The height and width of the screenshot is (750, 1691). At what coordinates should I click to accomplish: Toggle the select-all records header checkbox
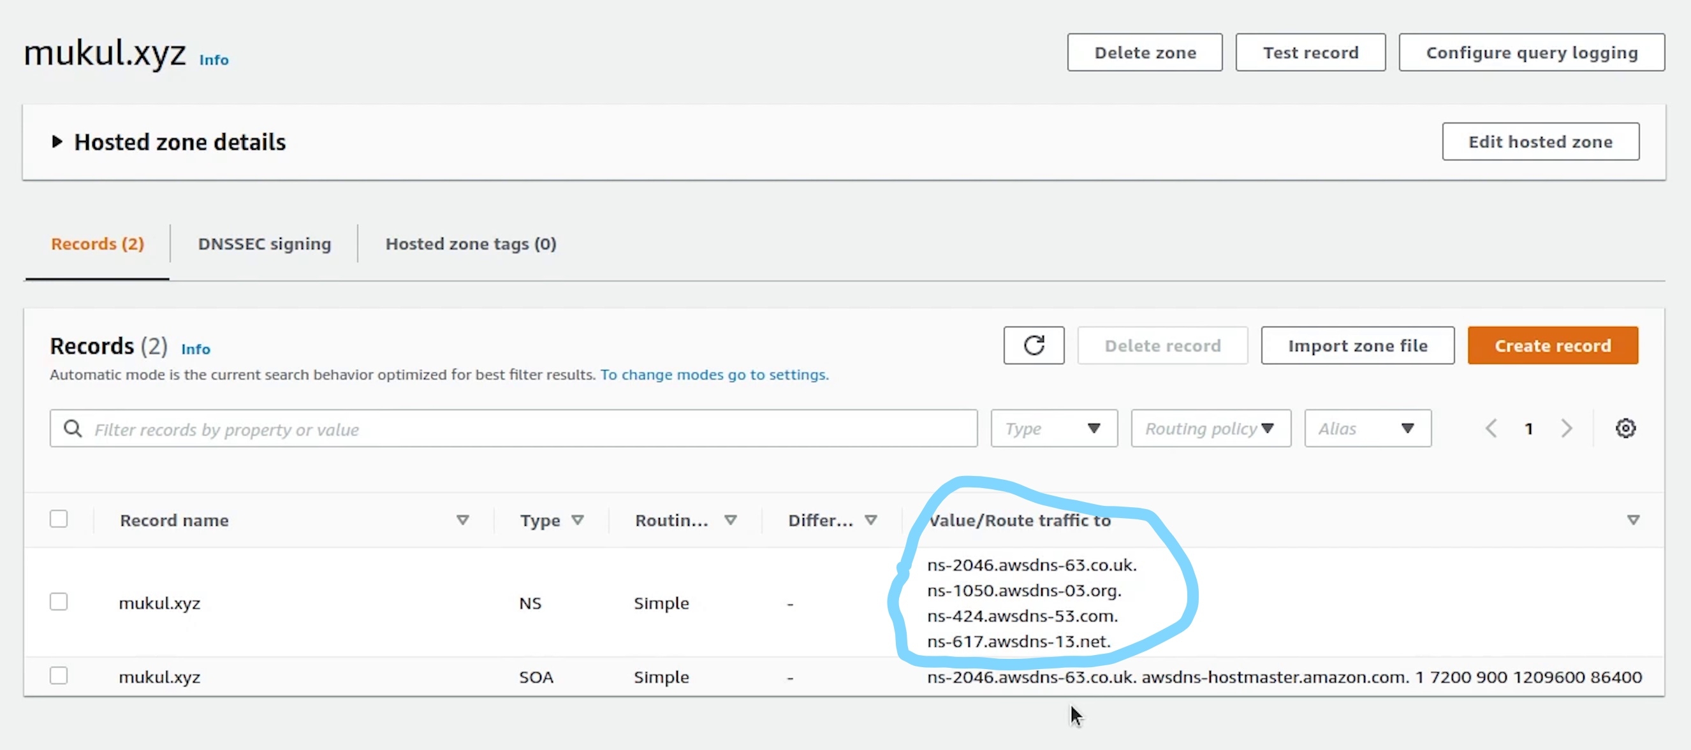pos(59,518)
